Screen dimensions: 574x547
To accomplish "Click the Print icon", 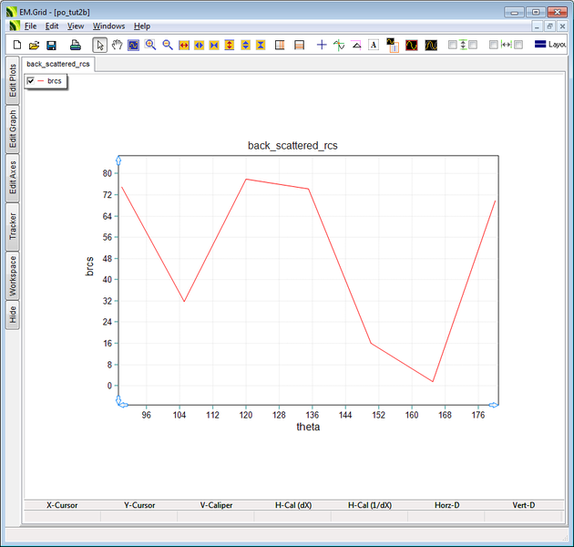I will point(76,45).
